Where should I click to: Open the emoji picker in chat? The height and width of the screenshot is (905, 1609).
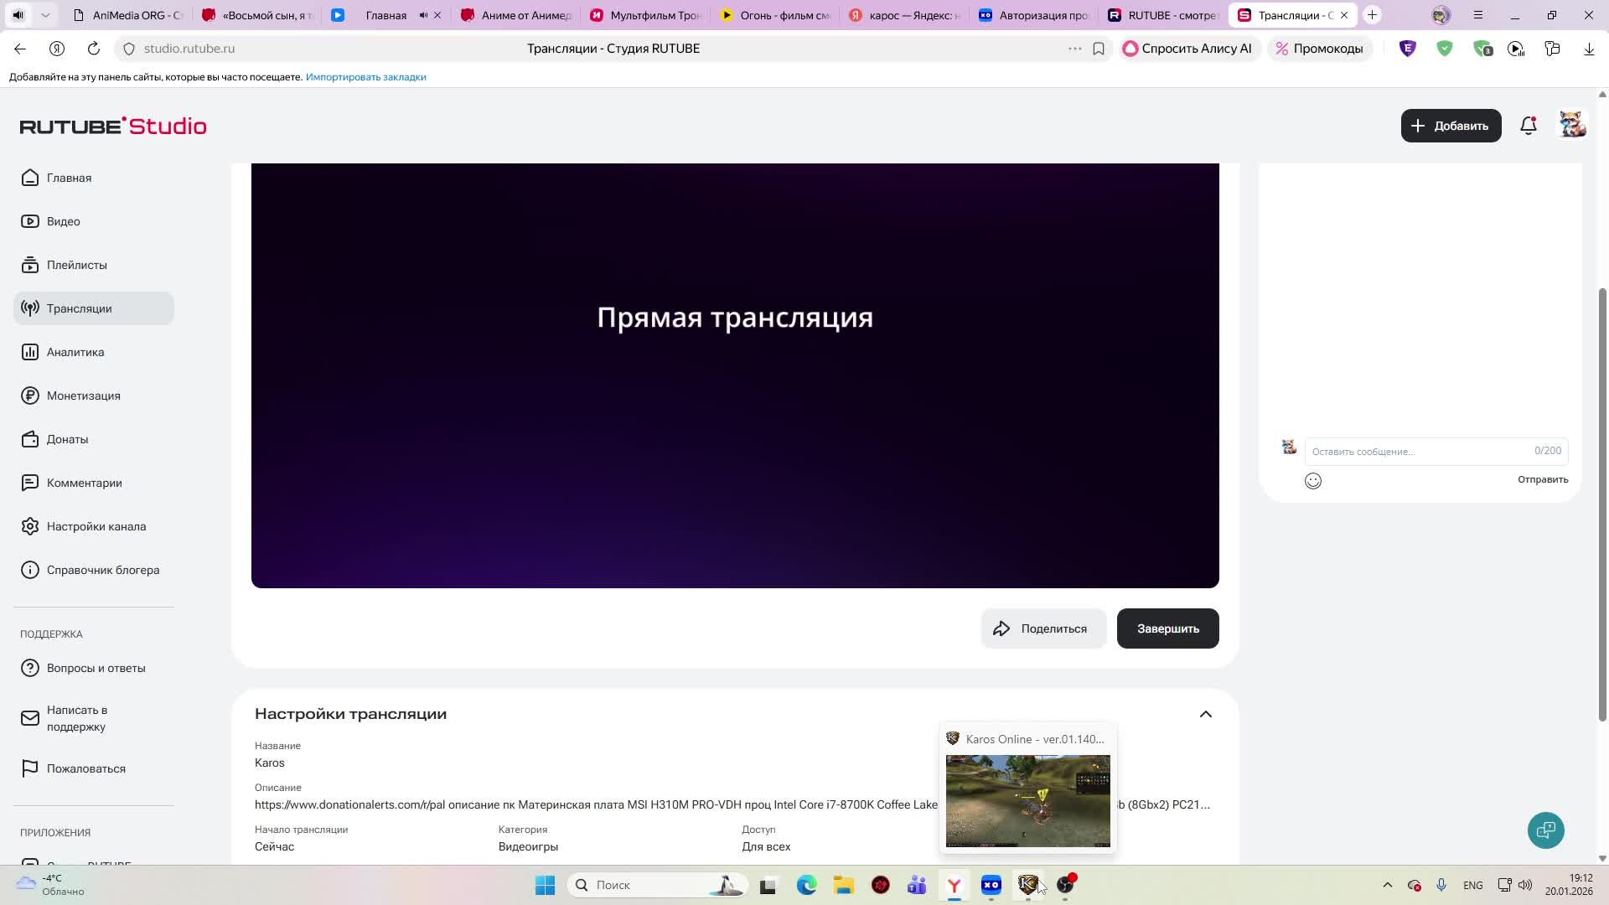pos(1313,481)
